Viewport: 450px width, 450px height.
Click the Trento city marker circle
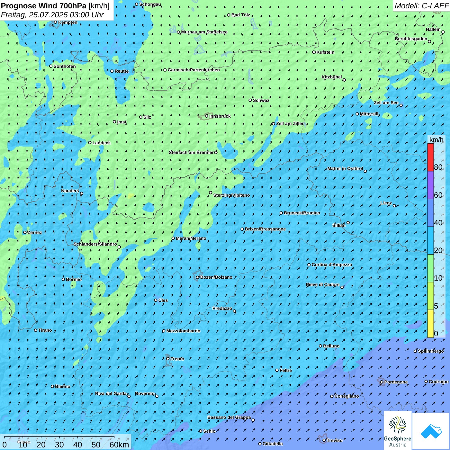[x=168, y=359]
